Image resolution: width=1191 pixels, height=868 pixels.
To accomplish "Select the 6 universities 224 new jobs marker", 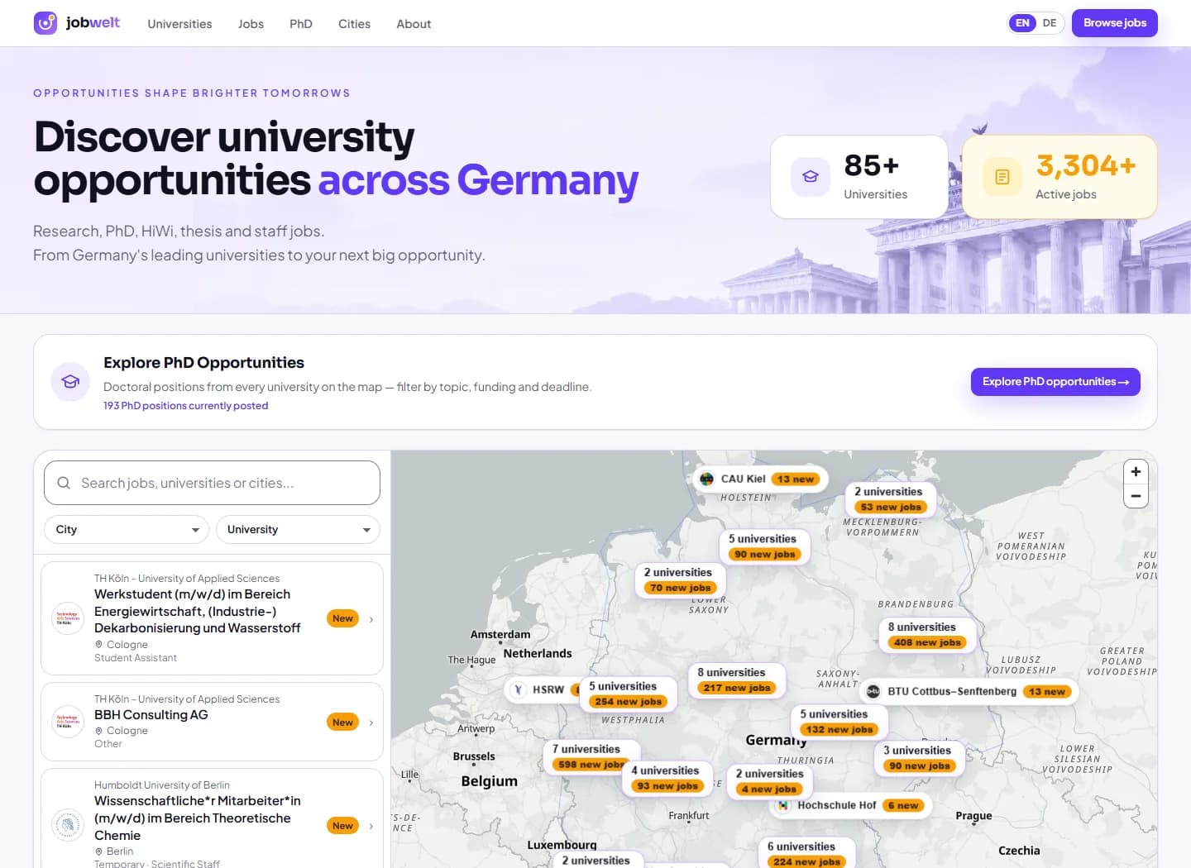I will pos(806,853).
